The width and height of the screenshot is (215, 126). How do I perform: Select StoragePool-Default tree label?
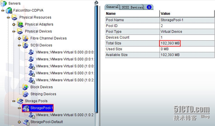pos(47,122)
